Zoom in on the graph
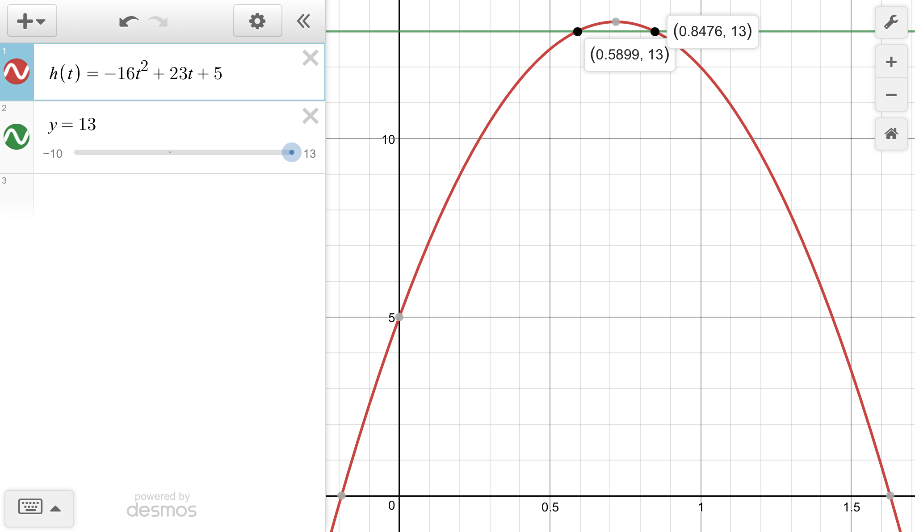Screen dimensions: 915x532 point(891,62)
